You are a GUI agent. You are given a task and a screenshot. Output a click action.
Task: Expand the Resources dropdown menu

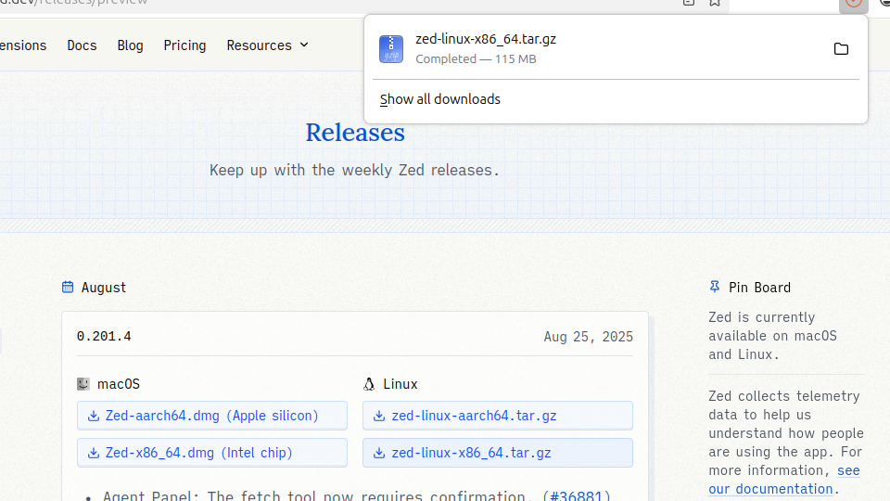click(x=267, y=45)
